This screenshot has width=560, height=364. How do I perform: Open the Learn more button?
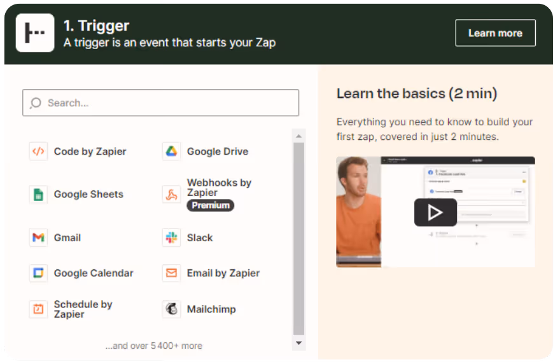495,33
